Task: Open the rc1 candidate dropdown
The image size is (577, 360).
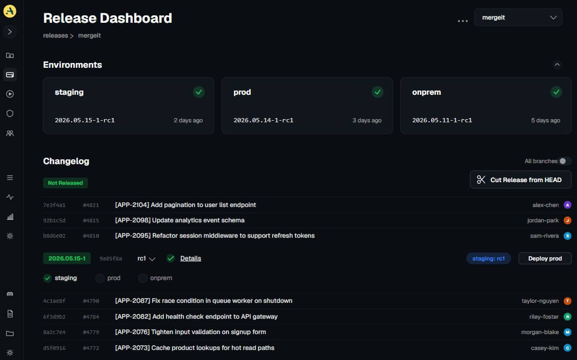Action: [x=146, y=258]
